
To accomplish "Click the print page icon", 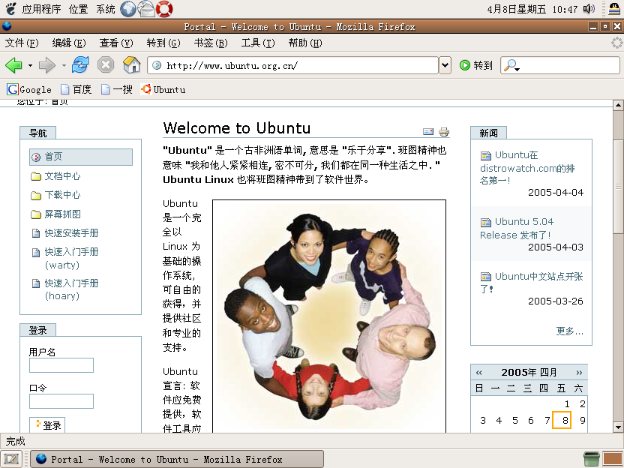I will (444, 131).
